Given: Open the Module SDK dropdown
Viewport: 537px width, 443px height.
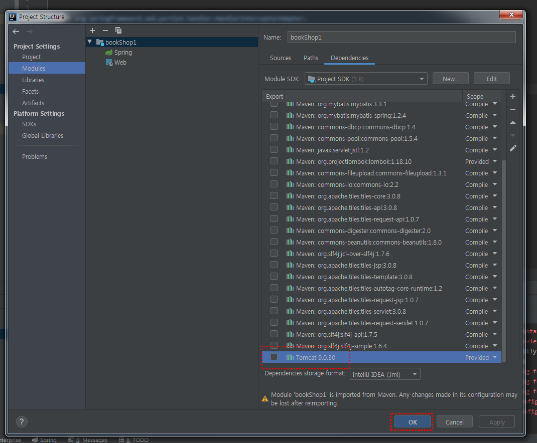Looking at the screenshot, I should tap(366, 79).
